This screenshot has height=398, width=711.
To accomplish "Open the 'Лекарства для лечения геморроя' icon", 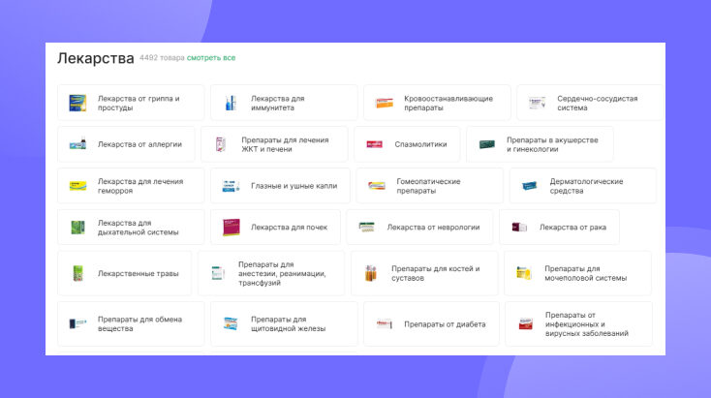I will (x=77, y=186).
